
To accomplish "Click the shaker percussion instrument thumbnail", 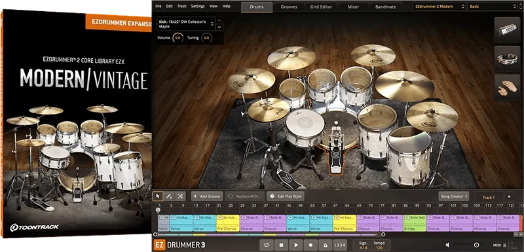I will pos(507,30).
